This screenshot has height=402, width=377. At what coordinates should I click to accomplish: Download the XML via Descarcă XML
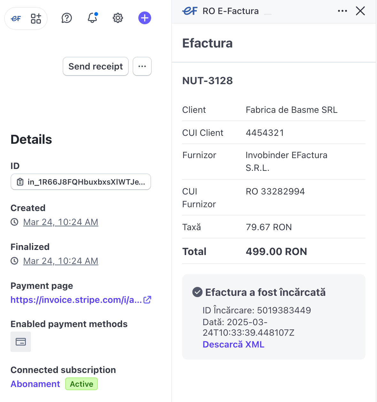[234, 344]
